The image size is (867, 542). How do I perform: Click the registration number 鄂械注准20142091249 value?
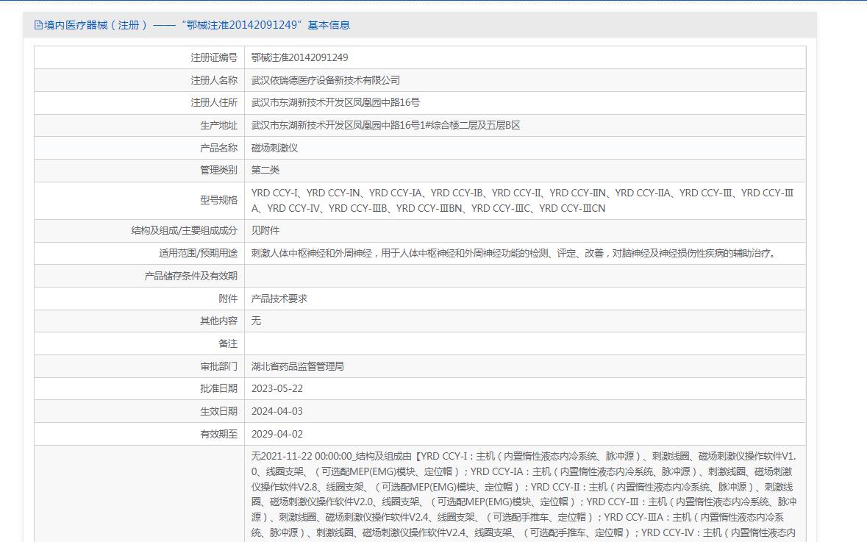coord(299,57)
